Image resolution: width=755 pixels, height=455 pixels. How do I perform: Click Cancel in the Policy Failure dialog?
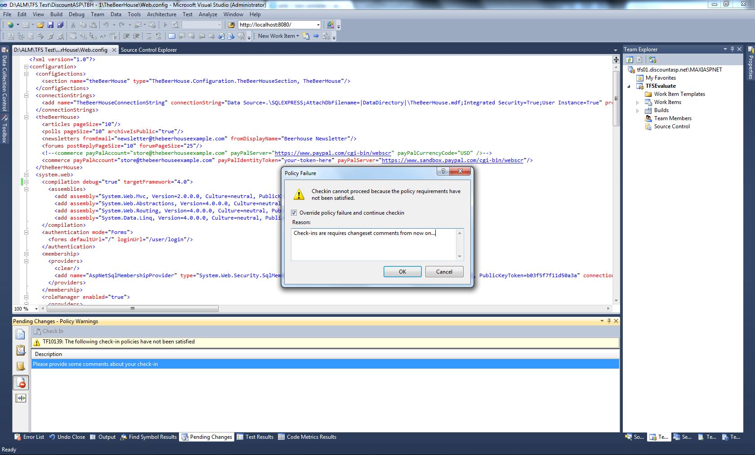(x=444, y=272)
